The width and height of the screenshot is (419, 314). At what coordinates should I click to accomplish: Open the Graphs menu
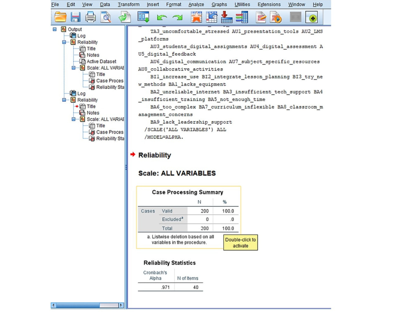pos(220,5)
